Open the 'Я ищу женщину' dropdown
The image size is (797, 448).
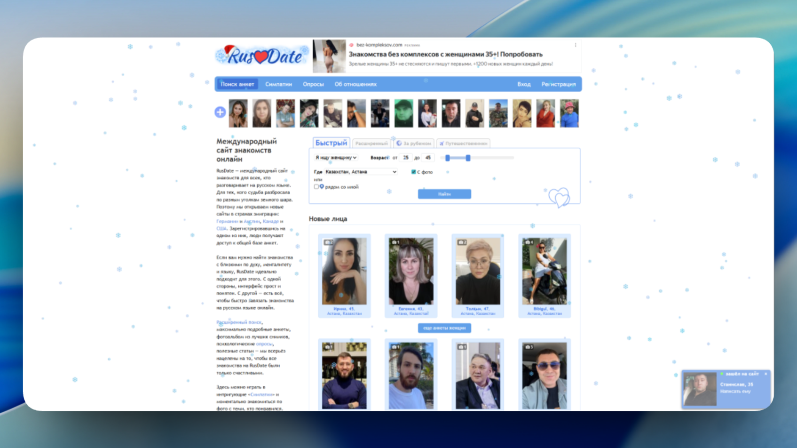[336, 158]
